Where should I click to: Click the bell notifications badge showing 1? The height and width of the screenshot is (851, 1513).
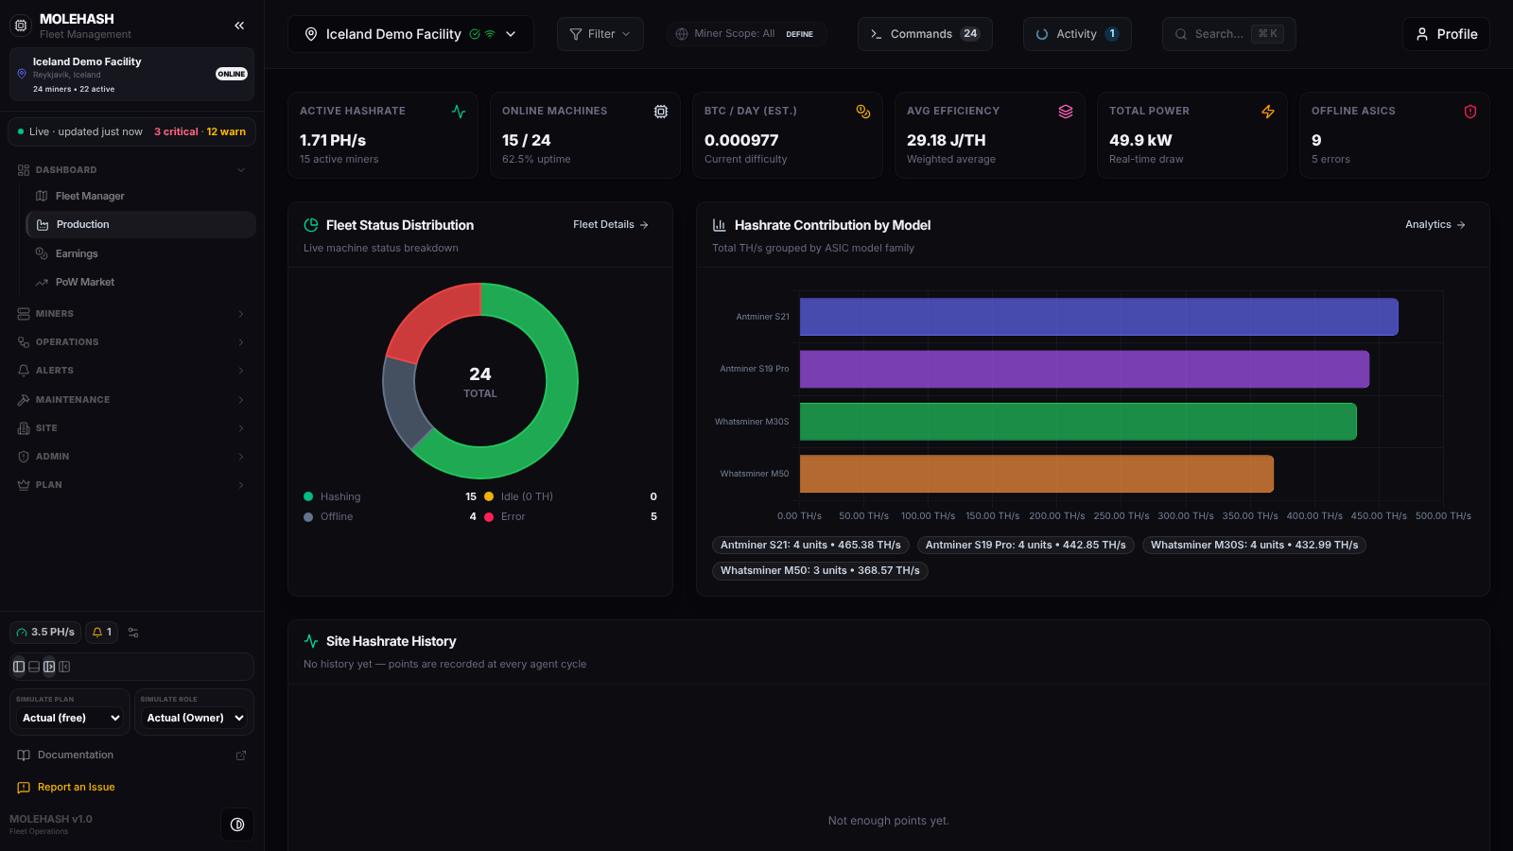[102, 633]
